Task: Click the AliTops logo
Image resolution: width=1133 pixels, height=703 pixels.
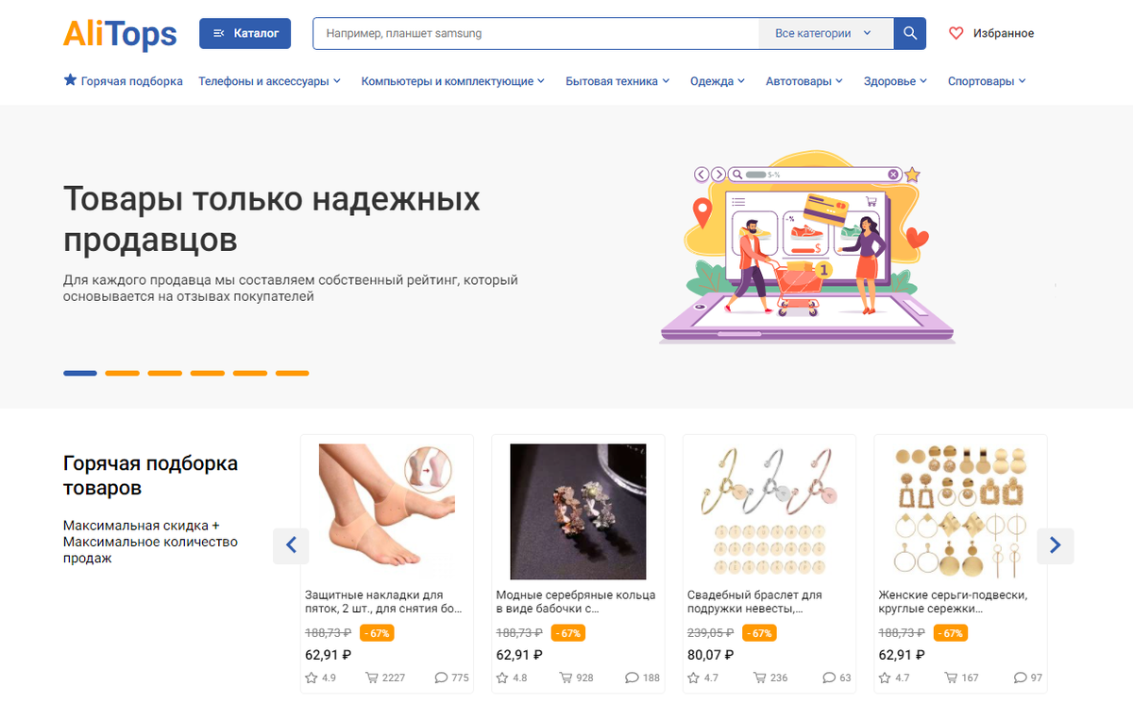Action: coord(120,34)
